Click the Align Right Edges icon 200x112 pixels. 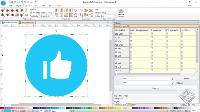[17, 10]
